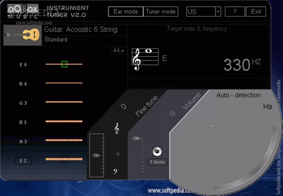
Task: Click the Target note & frequency header
Action: coord(197,29)
